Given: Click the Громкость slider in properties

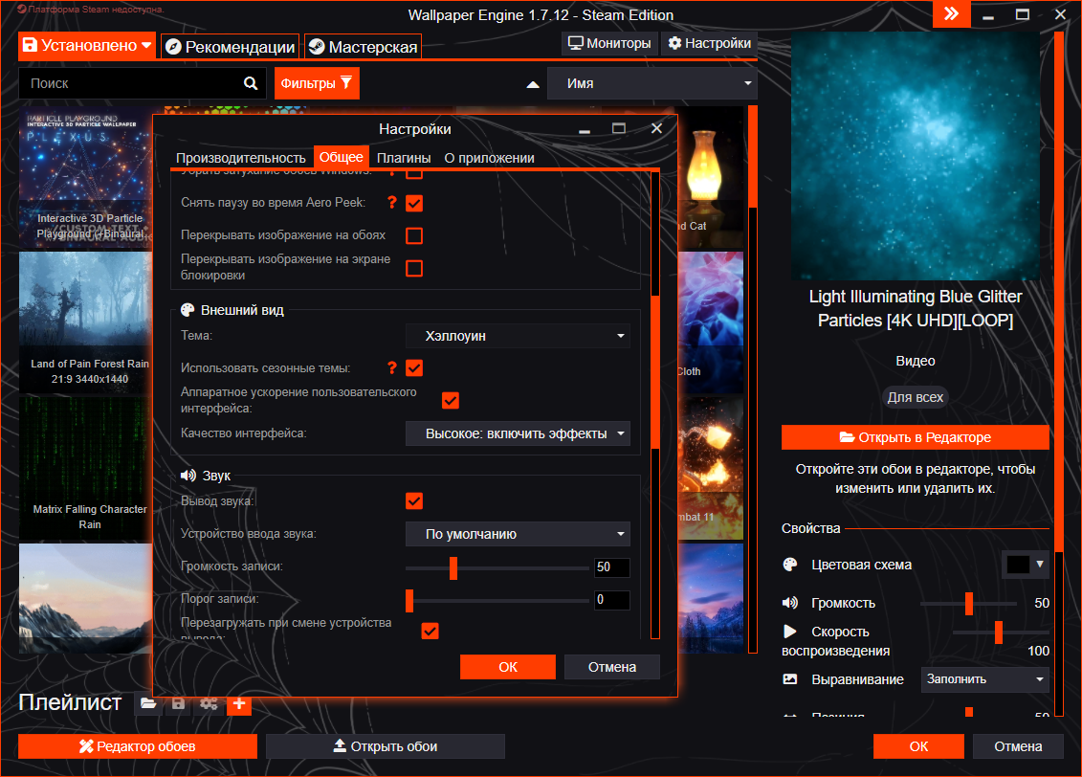Looking at the screenshot, I should pos(969,603).
